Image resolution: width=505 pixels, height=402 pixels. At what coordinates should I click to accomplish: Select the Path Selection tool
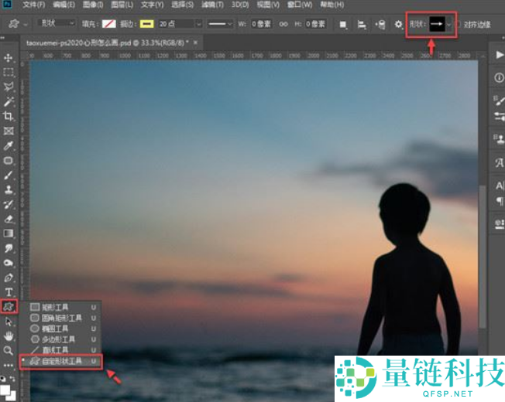pos(8,322)
